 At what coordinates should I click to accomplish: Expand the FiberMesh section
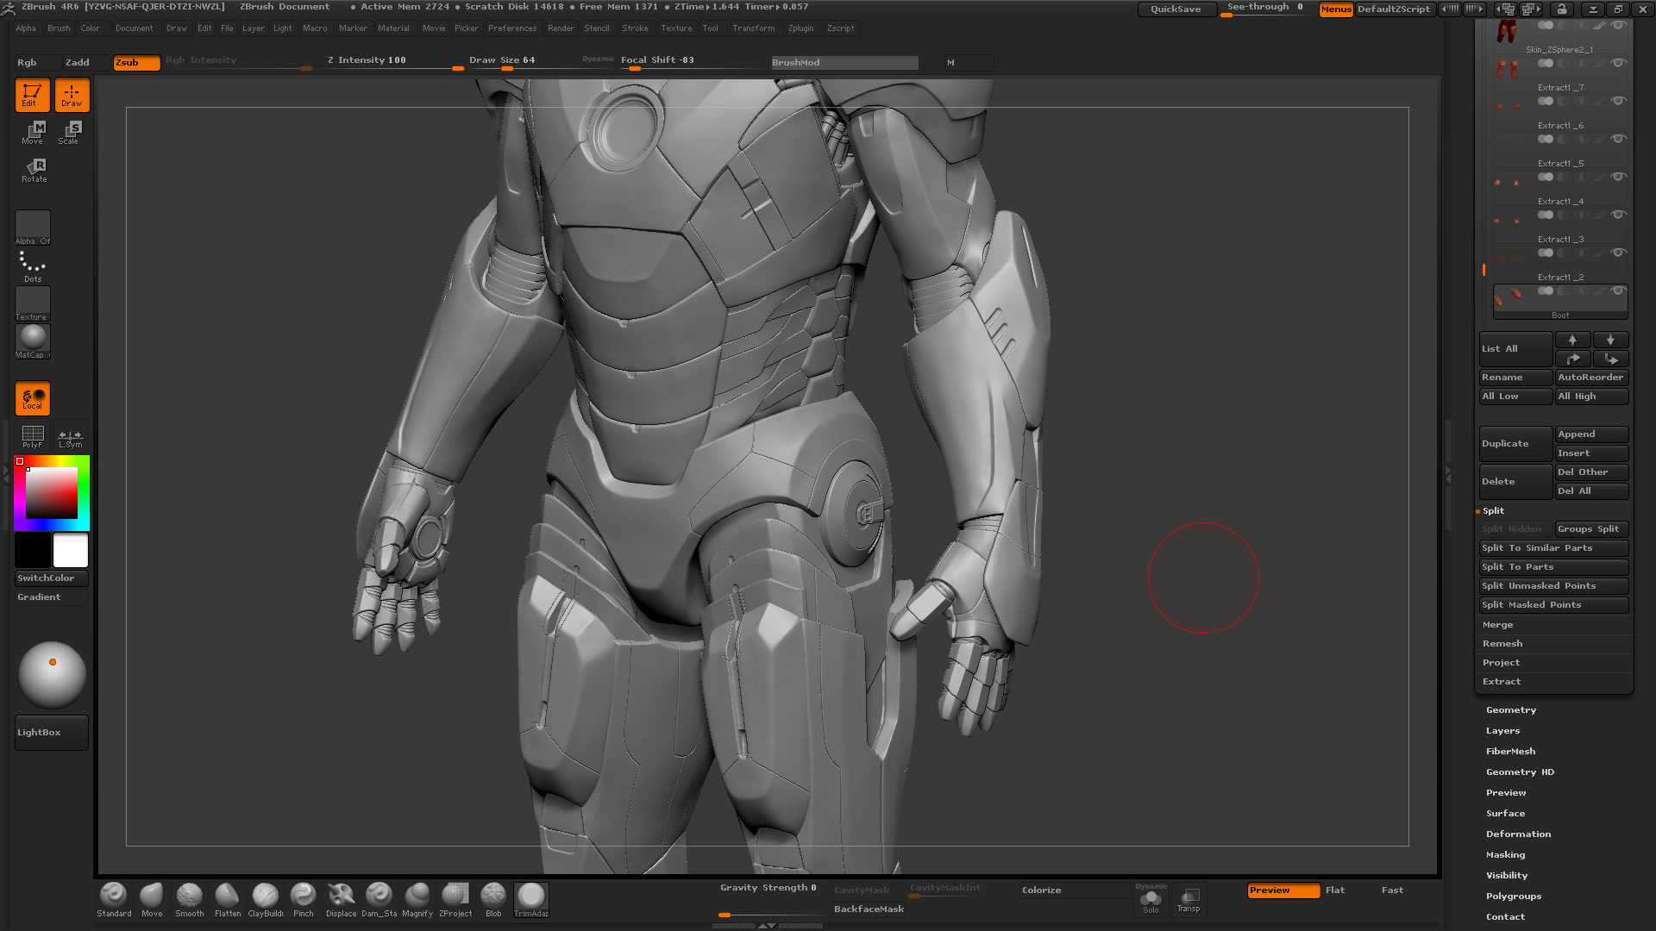tap(1511, 752)
